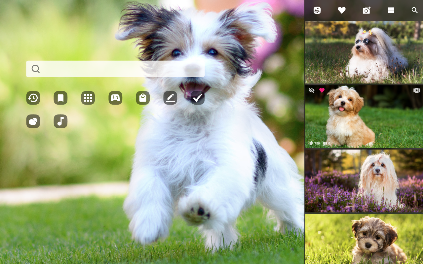
Task: Switch to Favorites heart tab
Action: (342, 10)
